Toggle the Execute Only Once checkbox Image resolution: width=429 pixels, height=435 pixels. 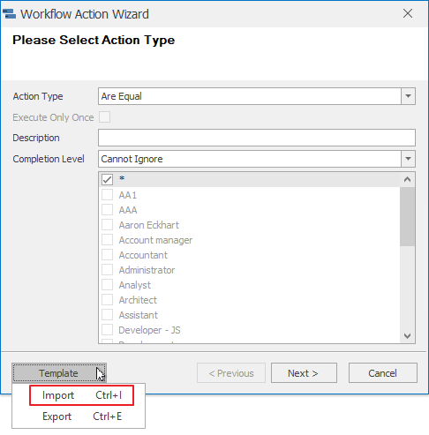click(105, 117)
